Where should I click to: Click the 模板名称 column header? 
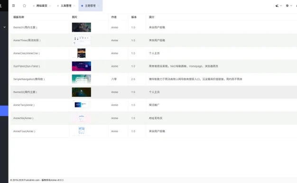pyautogui.click(x=19, y=17)
